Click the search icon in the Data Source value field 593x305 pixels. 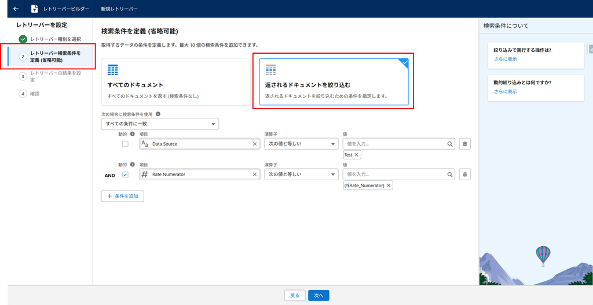[449, 144]
